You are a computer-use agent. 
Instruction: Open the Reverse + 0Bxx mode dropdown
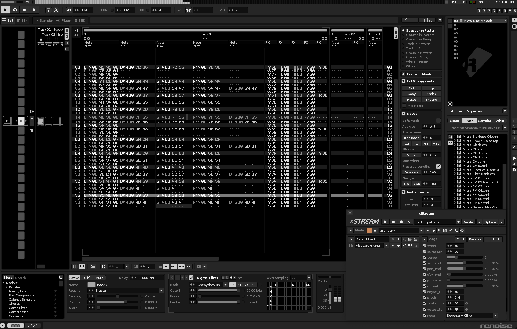[x=472, y=315]
